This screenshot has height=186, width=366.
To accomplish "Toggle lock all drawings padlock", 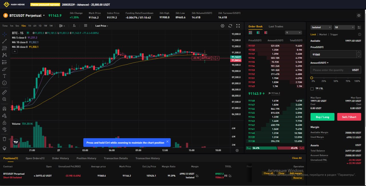I will [x=4, y=123].
